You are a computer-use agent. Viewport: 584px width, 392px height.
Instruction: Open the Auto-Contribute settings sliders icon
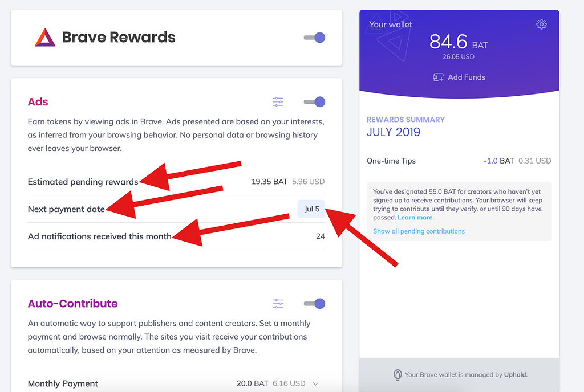click(278, 304)
